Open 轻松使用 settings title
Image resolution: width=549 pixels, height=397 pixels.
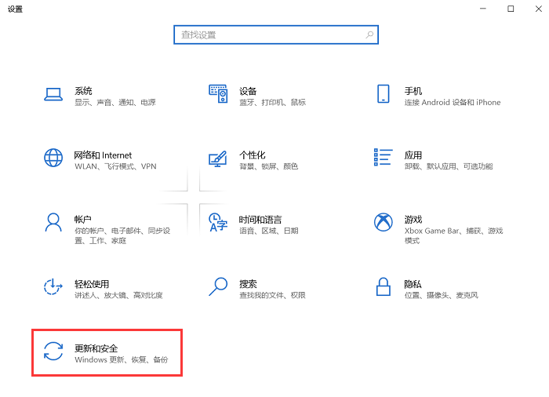click(92, 284)
